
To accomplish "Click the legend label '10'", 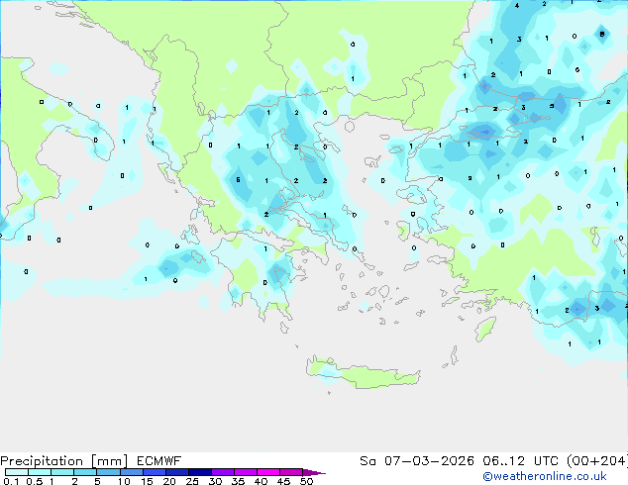I will click(124, 481).
